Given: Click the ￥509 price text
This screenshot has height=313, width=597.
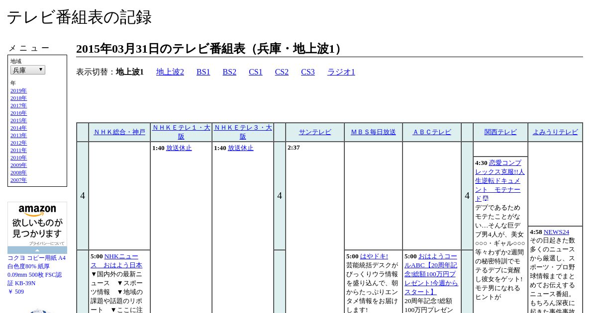Looking at the screenshot, I should click(x=16, y=292).
